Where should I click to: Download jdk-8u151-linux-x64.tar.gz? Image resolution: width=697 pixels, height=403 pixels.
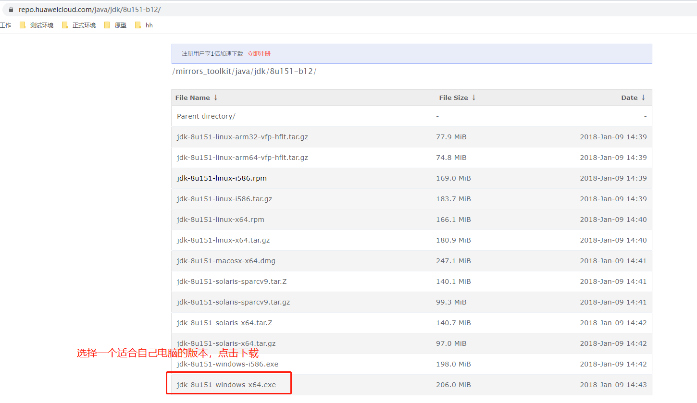coord(226,240)
